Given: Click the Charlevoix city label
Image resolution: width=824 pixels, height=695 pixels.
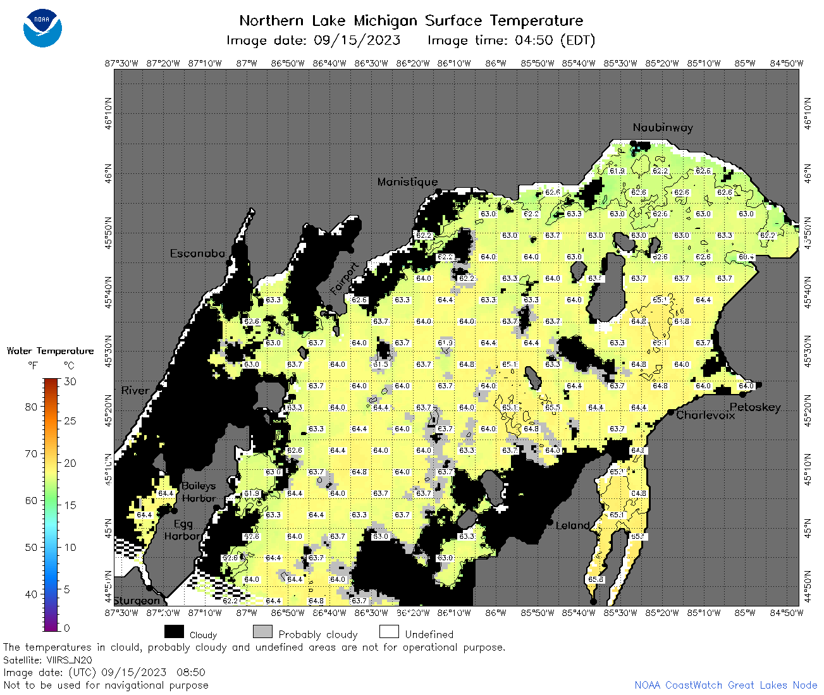Looking at the screenshot, I should 706,415.
